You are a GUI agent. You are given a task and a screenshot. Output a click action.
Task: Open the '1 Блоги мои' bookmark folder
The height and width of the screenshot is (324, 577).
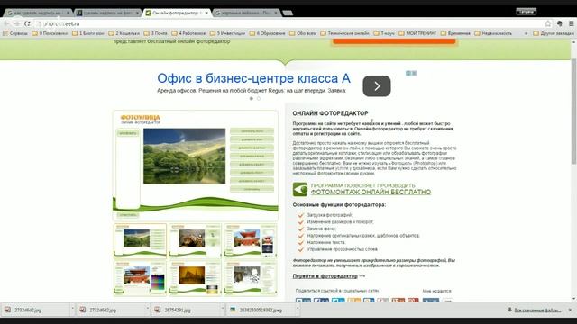[88, 33]
